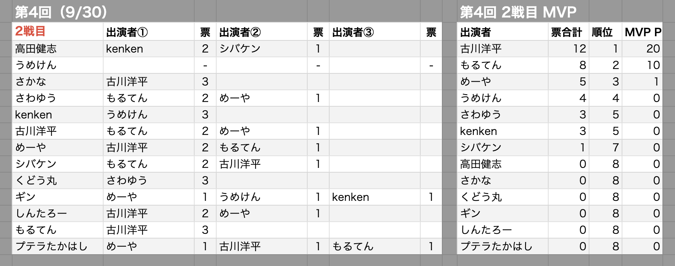
Task: Click the 出演者③ column header
Action: [x=353, y=32]
